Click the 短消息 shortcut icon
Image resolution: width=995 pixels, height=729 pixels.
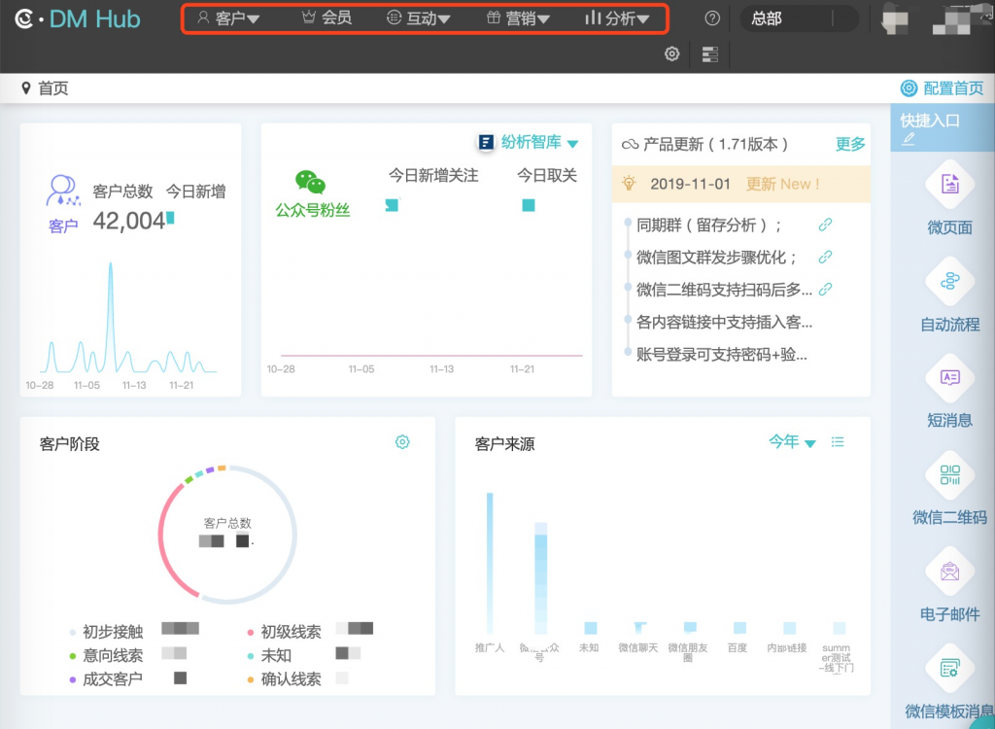949,377
